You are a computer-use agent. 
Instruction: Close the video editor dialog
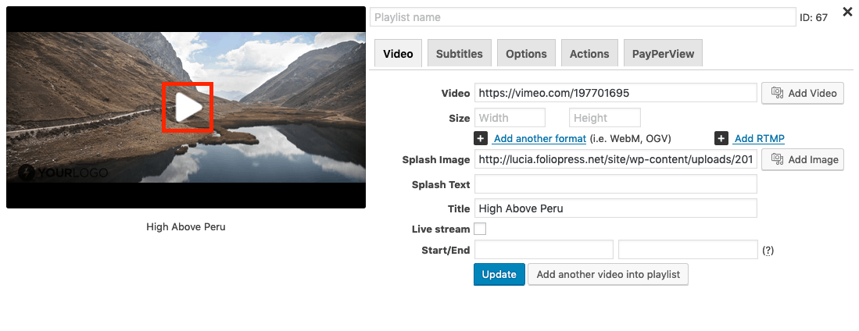[847, 12]
